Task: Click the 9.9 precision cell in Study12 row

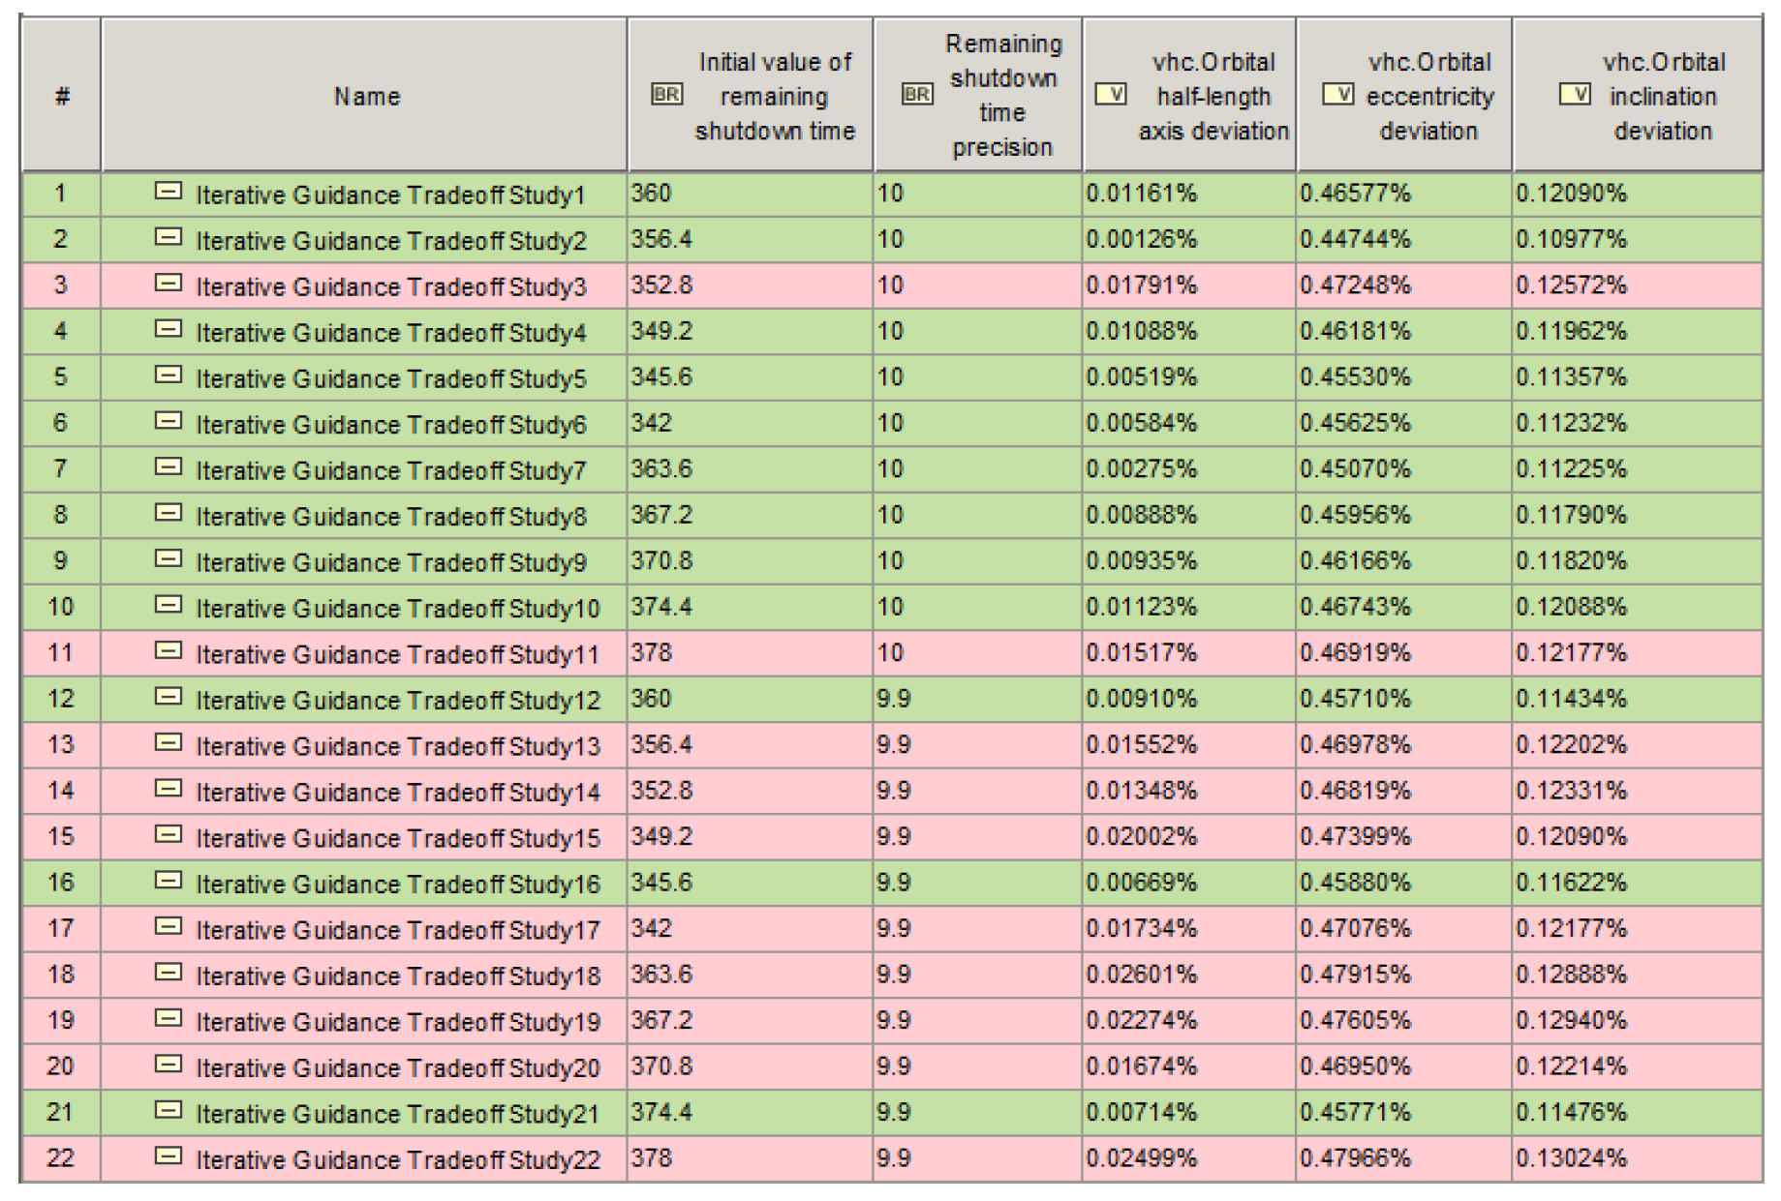Action: (x=893, y=699)
